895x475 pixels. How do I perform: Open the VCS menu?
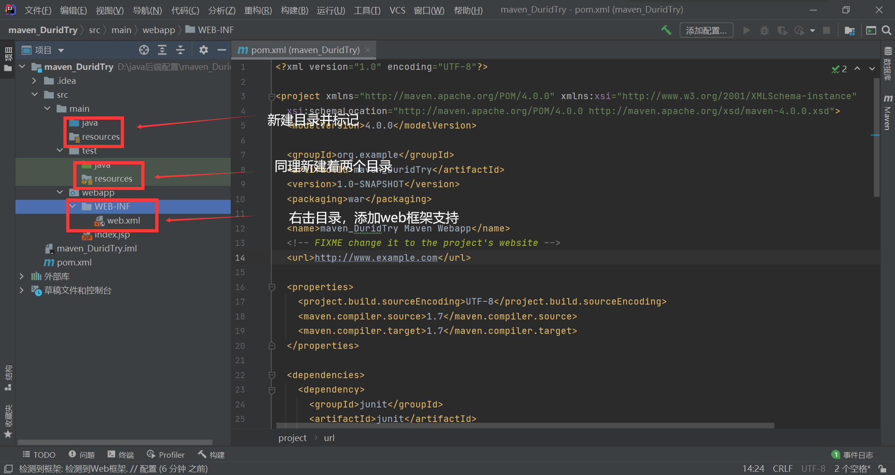click(x=398, y=10)
